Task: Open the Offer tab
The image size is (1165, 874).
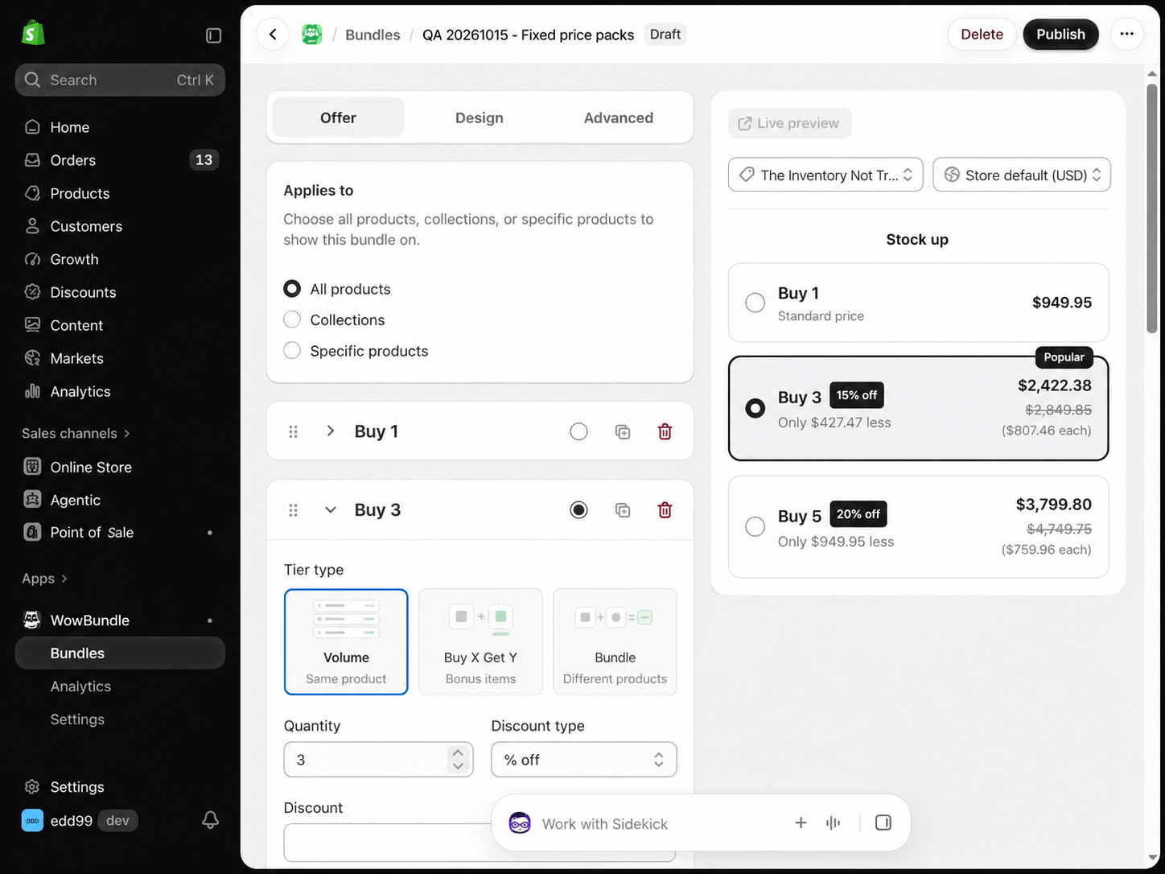Action: 338,117
